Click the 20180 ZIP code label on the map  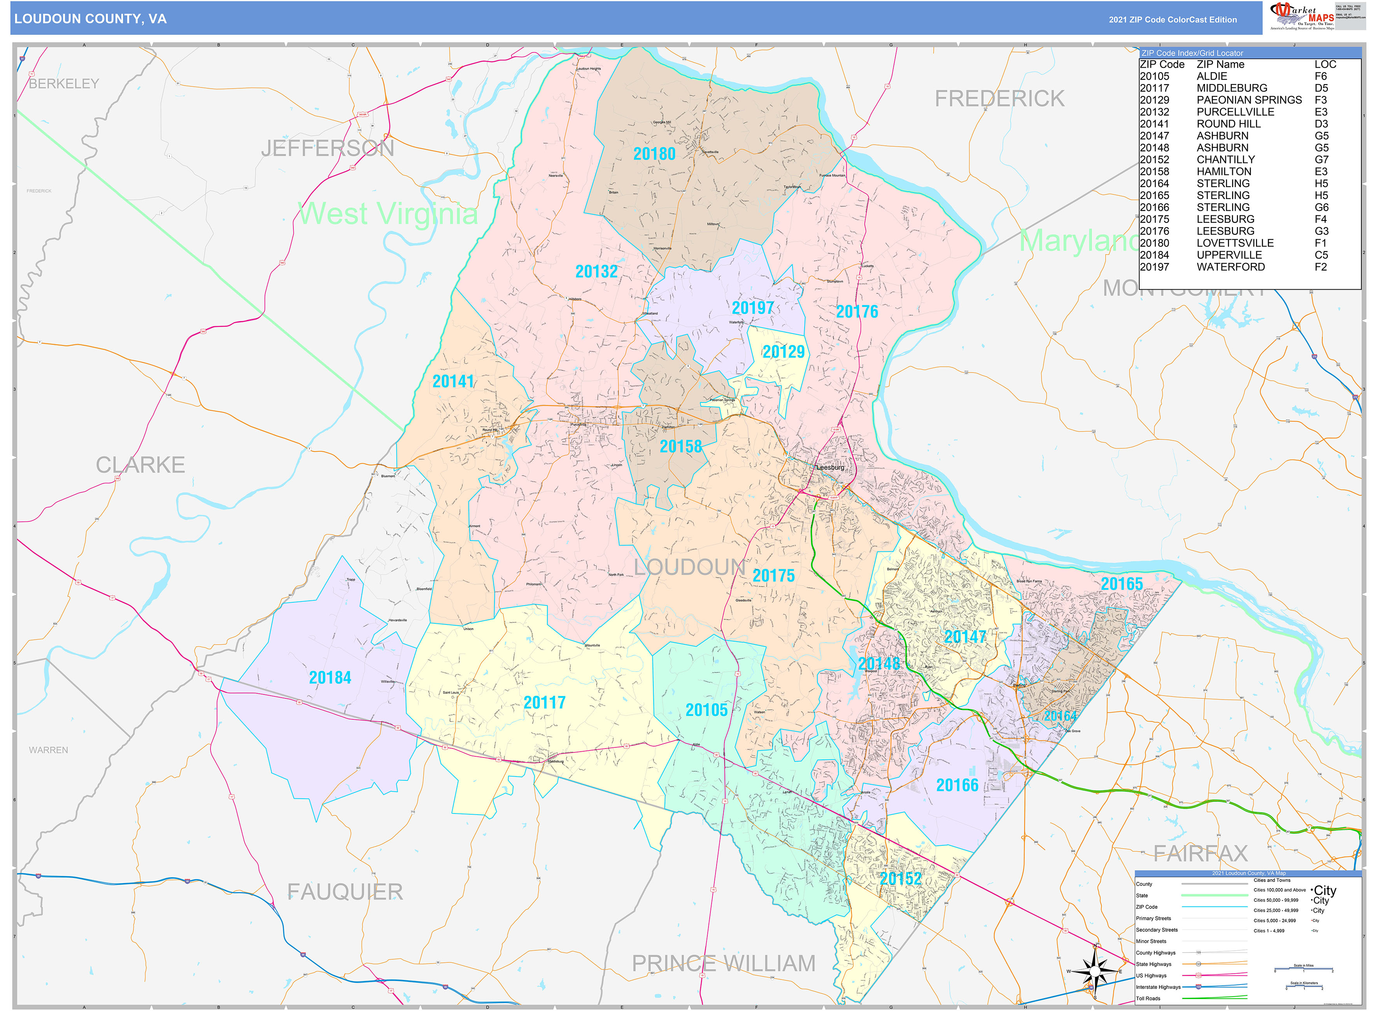click(654, 154)
